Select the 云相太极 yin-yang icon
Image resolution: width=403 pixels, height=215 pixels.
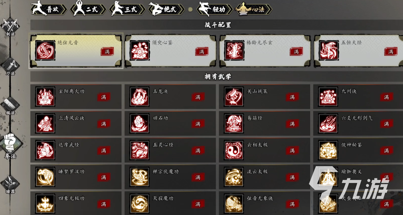tap(234, 150)
